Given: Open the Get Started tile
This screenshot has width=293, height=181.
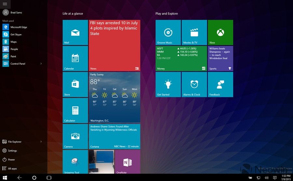Looking at the screenshot, I should (x=168, y=85).
